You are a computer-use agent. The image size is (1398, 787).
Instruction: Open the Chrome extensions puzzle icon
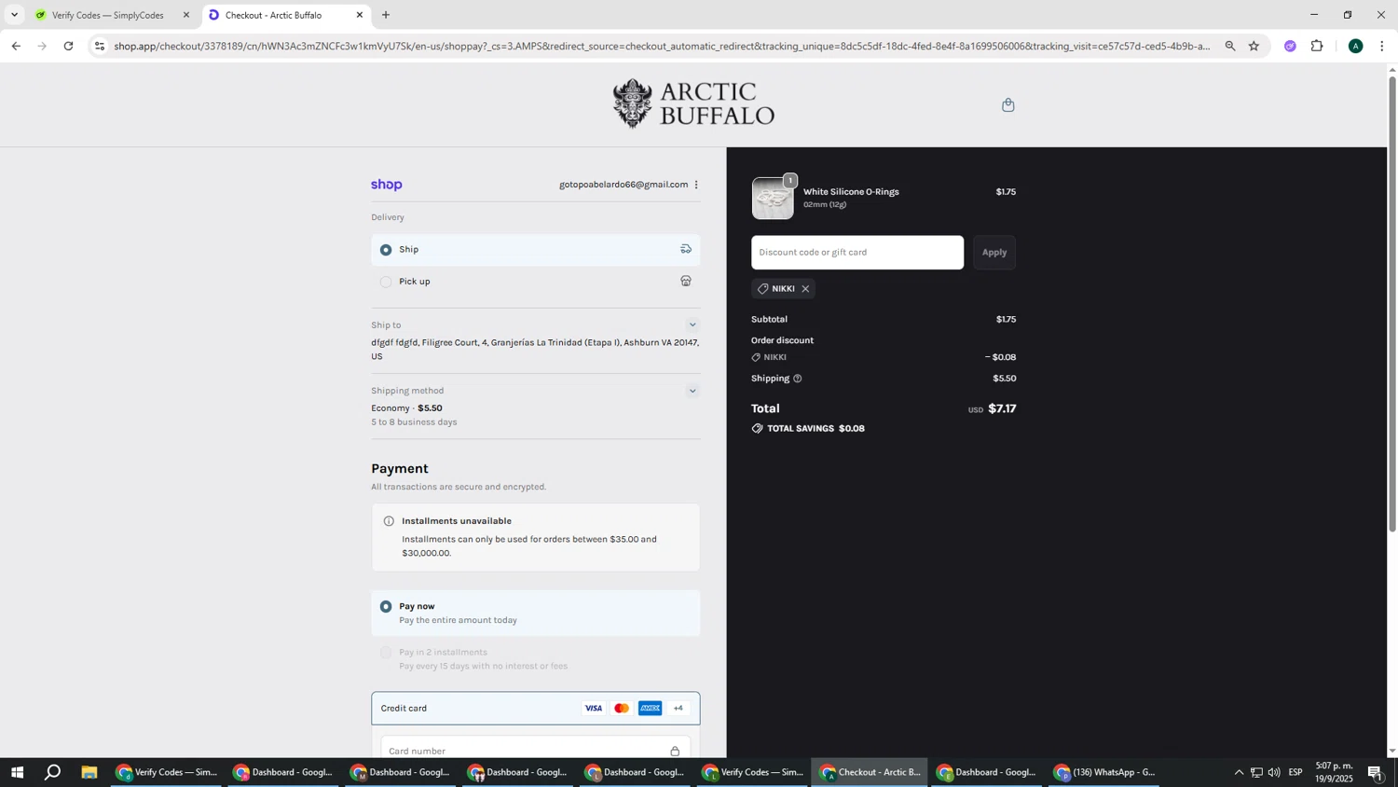pyautogui.click(x=1317, y=46)
